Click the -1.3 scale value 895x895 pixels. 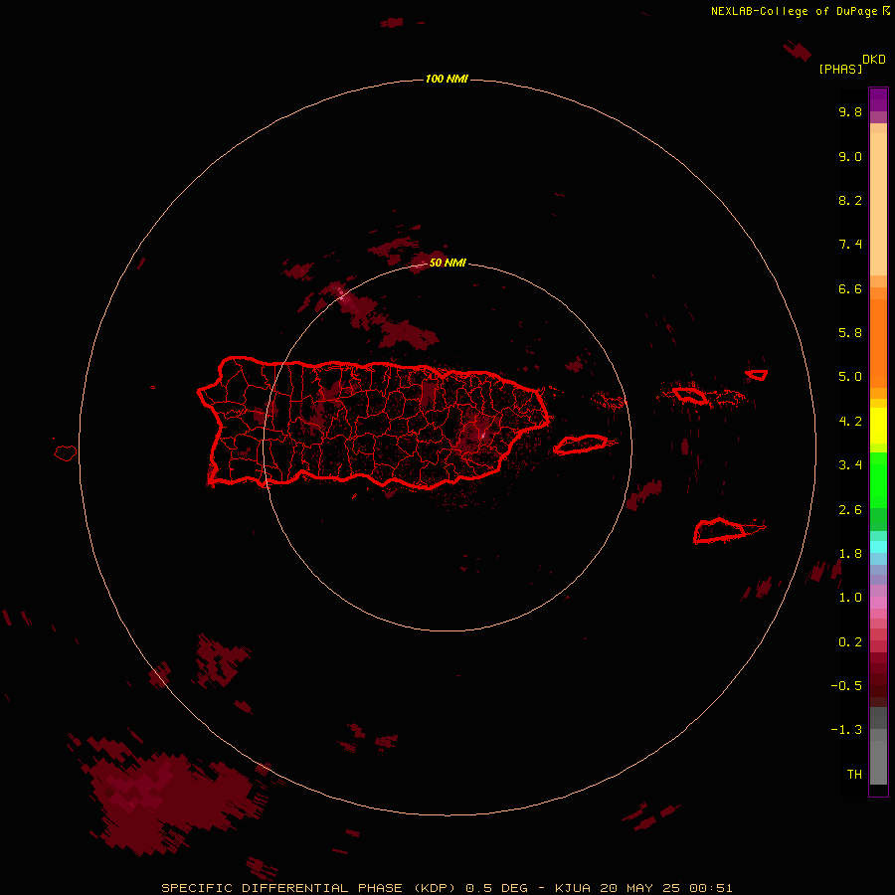pyautogui.click(x=846, y=730)
